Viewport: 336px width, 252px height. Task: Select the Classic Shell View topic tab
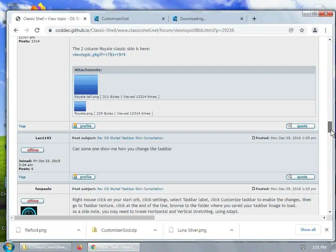[x=51, y=19]
